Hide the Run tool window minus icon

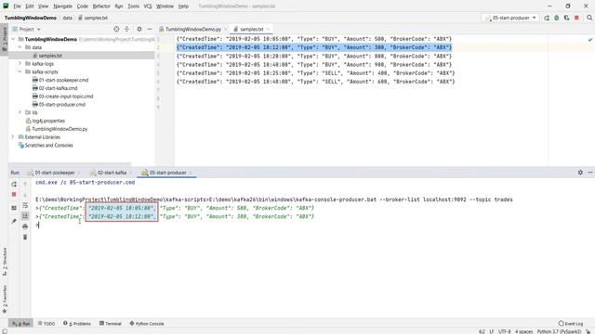[x=590, y=173]
